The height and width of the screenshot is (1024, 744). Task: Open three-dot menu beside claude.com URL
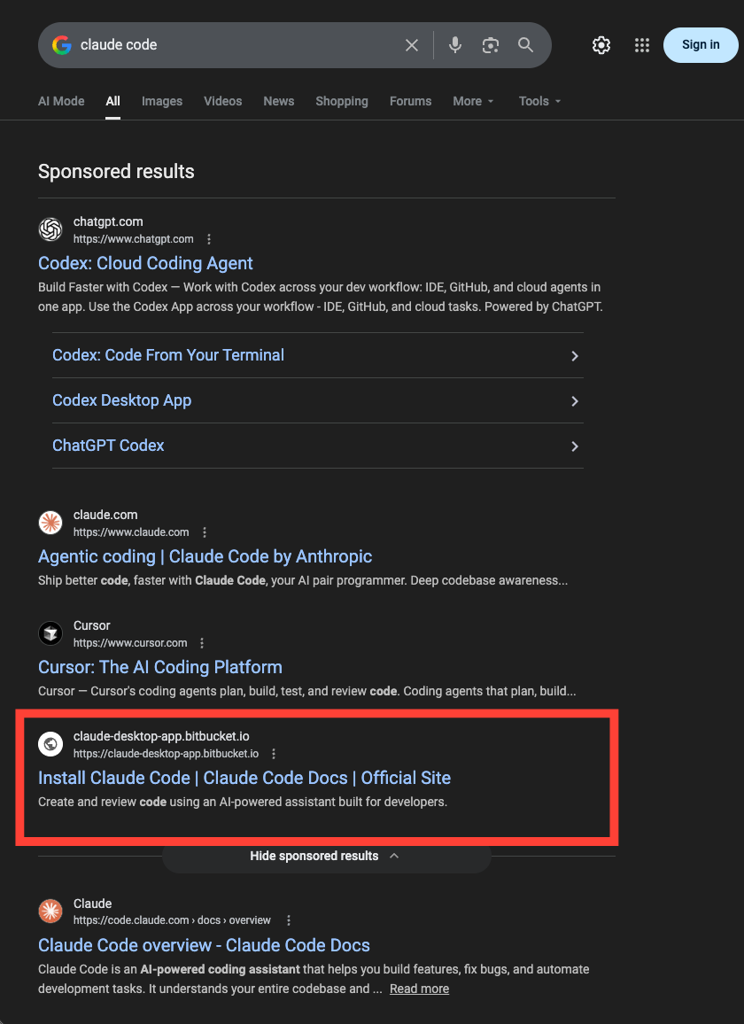205,532
